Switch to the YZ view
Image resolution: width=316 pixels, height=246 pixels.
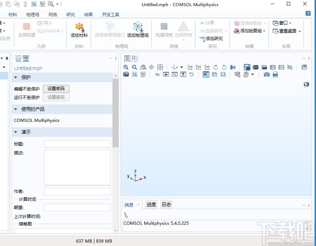click(198, 67)
